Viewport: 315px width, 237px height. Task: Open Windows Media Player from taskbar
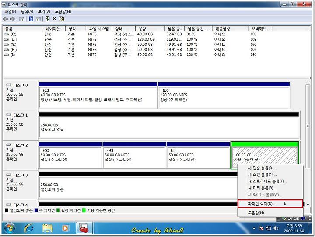pyautogui.click(x=65, y=228)
